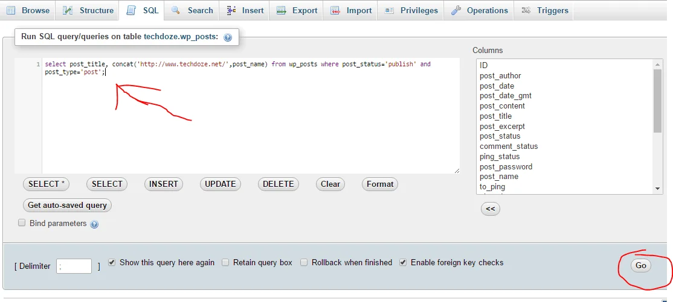The height and width of the screenshot is (302, 673).
Task: Insert an INSERT query template
Action: click(164, 184)
